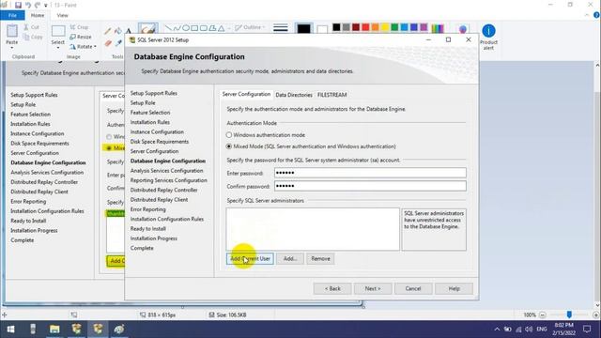Select the Color picker eyedropper tool
The image size is (601, 338).
tap(118, 43)
